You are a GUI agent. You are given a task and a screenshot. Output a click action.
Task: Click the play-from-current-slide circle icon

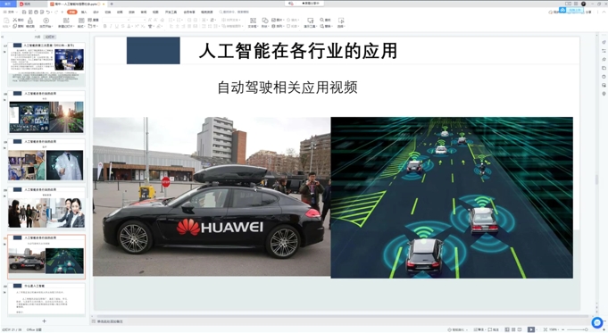tap(46, 21)
